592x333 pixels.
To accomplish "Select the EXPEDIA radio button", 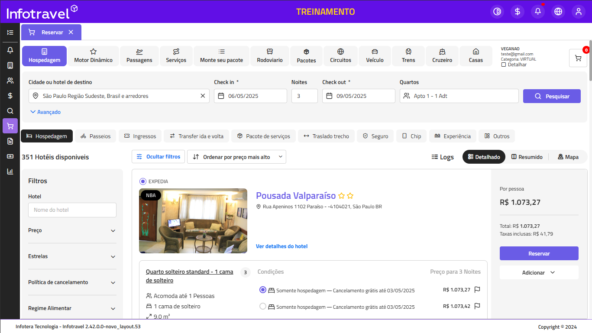I will pyautogui.click(x=143, y=181).
